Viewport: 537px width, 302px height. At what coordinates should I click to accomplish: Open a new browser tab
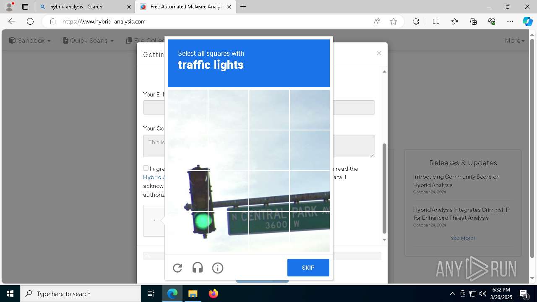tap(243, 7)
